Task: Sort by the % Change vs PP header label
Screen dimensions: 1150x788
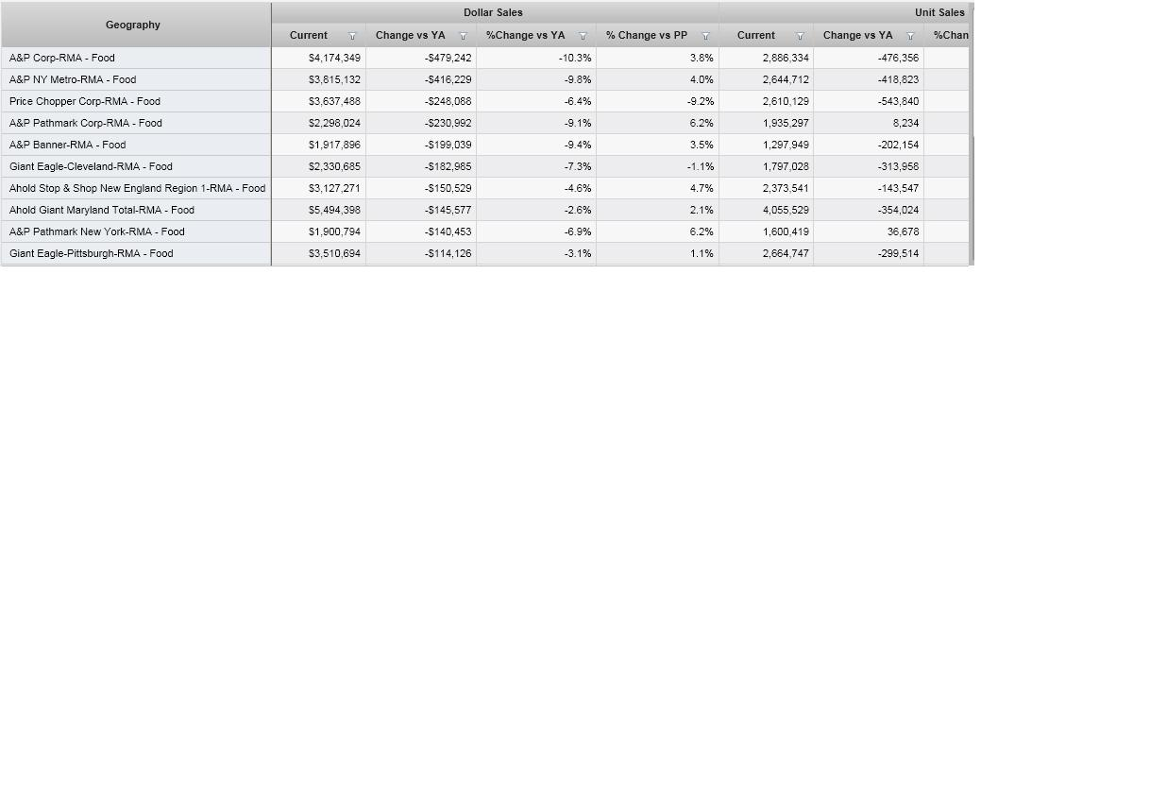Action: [647, 35]
